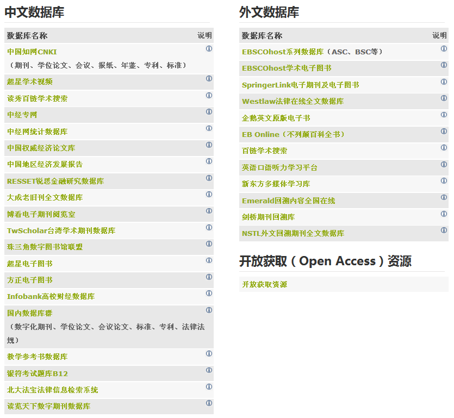
Task: Open info icon beside 中经专网
Action: click(x=209, y=112)
